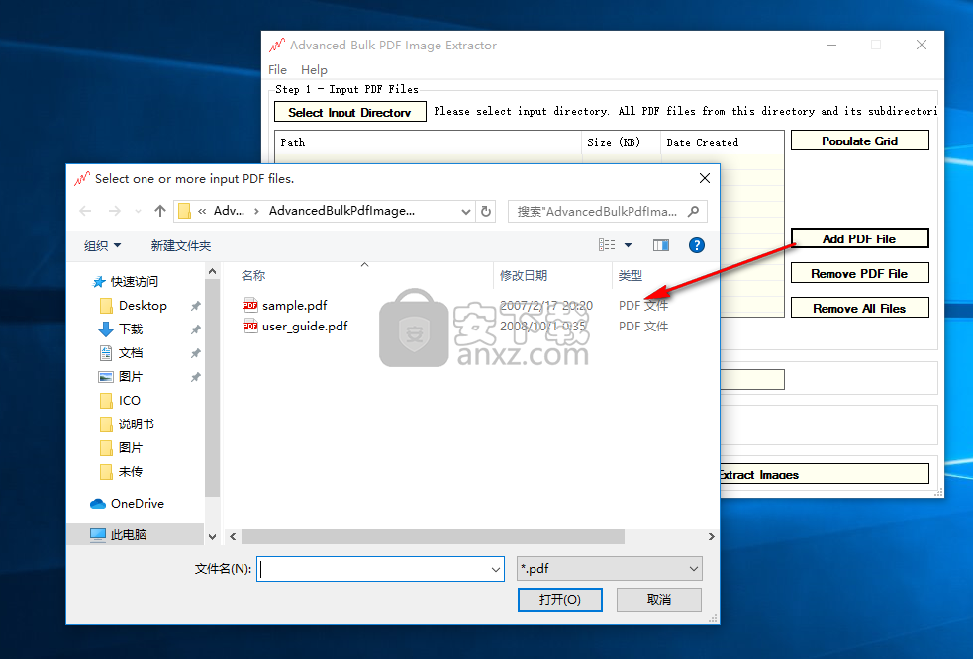
Task: Click the Cancel (取消) button
Action: 659,600
